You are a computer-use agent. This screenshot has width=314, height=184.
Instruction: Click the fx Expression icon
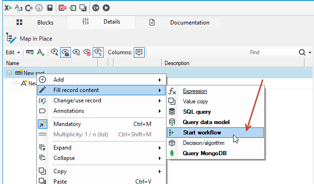(172, 92)
